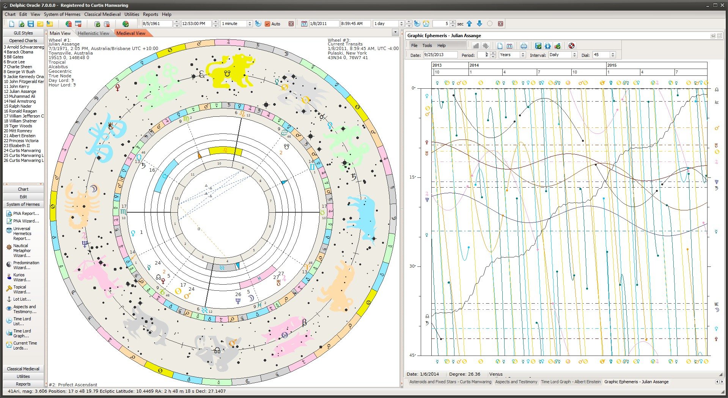This screenshot has width=728, height=398.
Task: Click the stepper next to 8/5/1961
Action: [176, 24]
